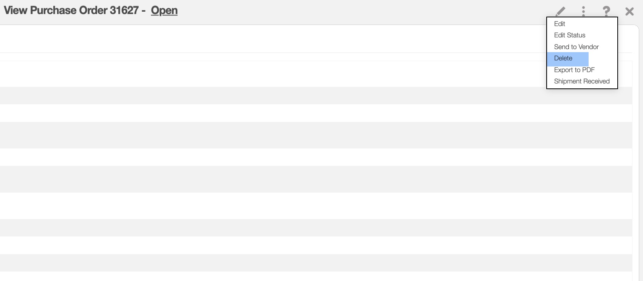Open help using the ? icon

pos(606,11)
